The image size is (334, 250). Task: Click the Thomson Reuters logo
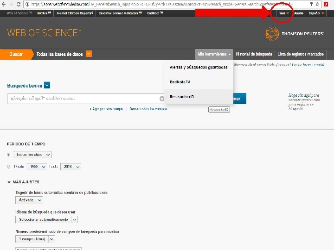pos(295,34)
